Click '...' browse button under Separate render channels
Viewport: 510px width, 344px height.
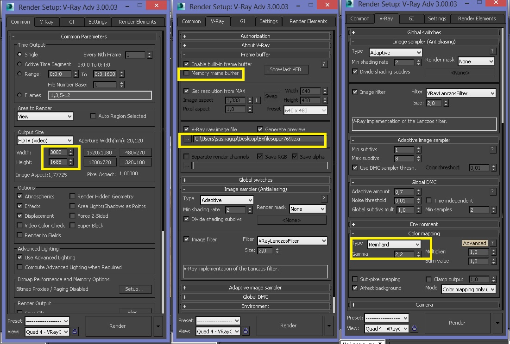[187, 166]
